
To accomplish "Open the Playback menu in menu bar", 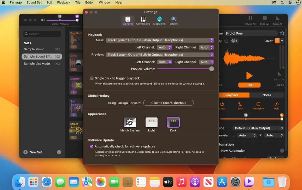I will click(63, 2).
